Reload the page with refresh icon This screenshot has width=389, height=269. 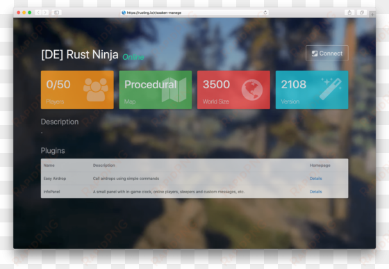click(x=265, y=13)
